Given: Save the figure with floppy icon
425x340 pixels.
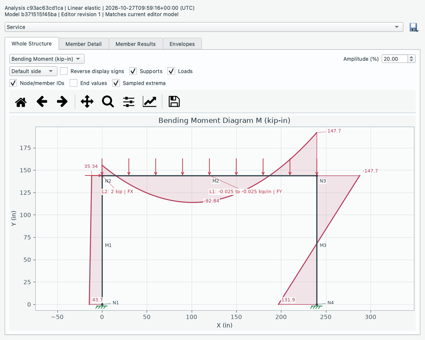Looking at the screenshot, I should click(174, 102).
